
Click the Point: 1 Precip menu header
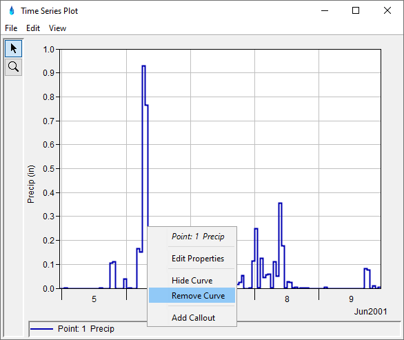point(198,237)
